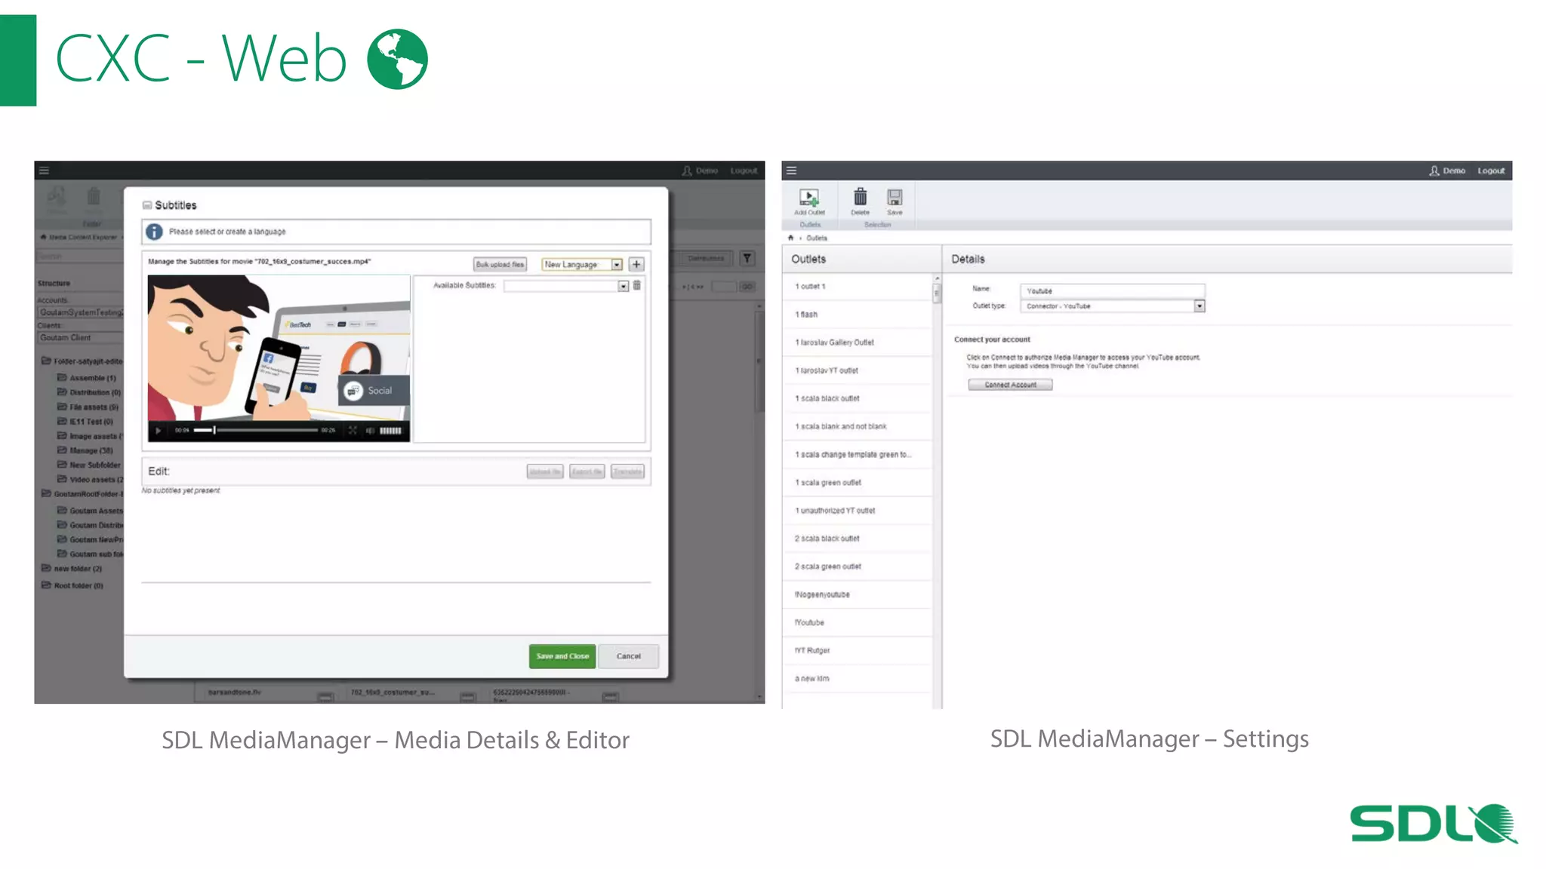Open the Accounts dropdown GoutamSystemTesting

click(x=80, y=312)
